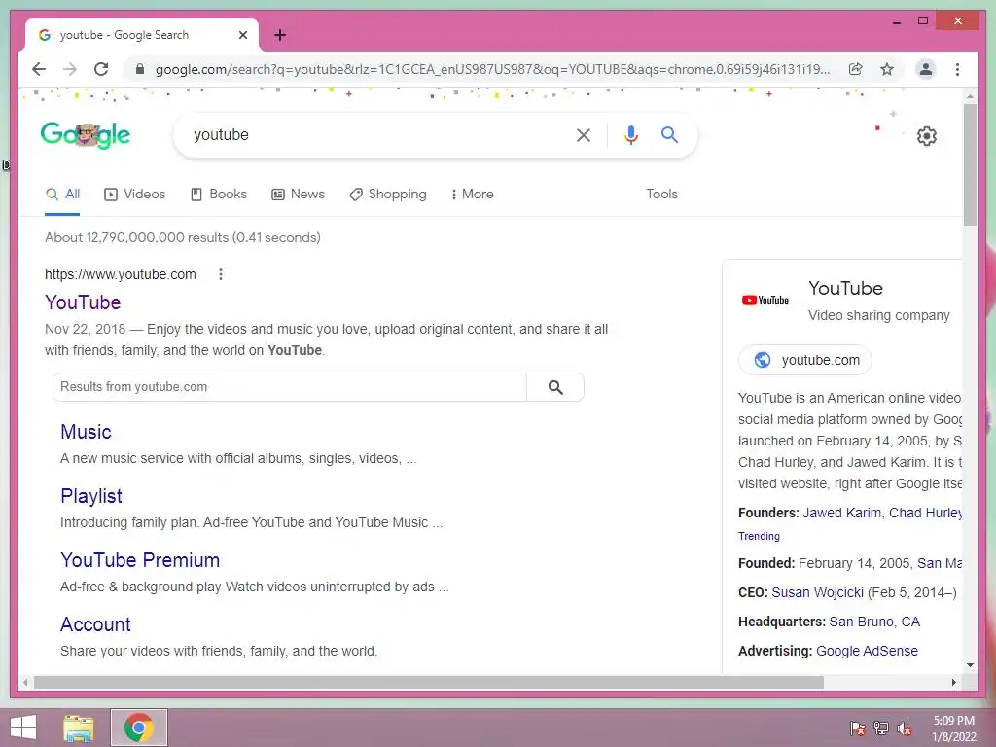The width and height of the screenshot is (996, 747).
Task: Click the scroll down arrow
Action: (970, 665)
